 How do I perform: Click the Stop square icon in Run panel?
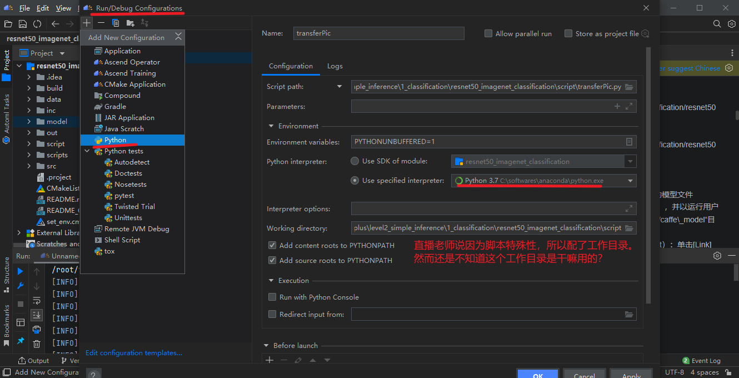point(20,304)
